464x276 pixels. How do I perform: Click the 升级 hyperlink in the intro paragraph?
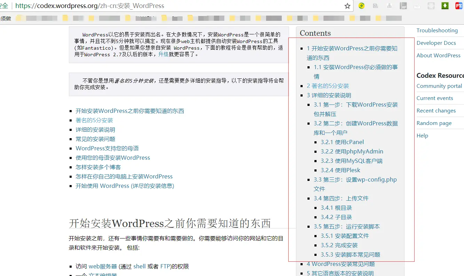tap(164, 55)
